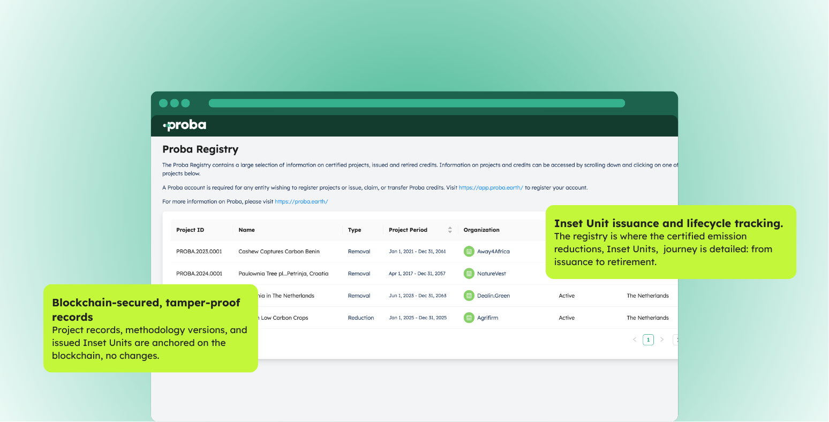Click Active status in Dealin.Green row
This screenshot has height=422, width=829.
click(567, 296)
